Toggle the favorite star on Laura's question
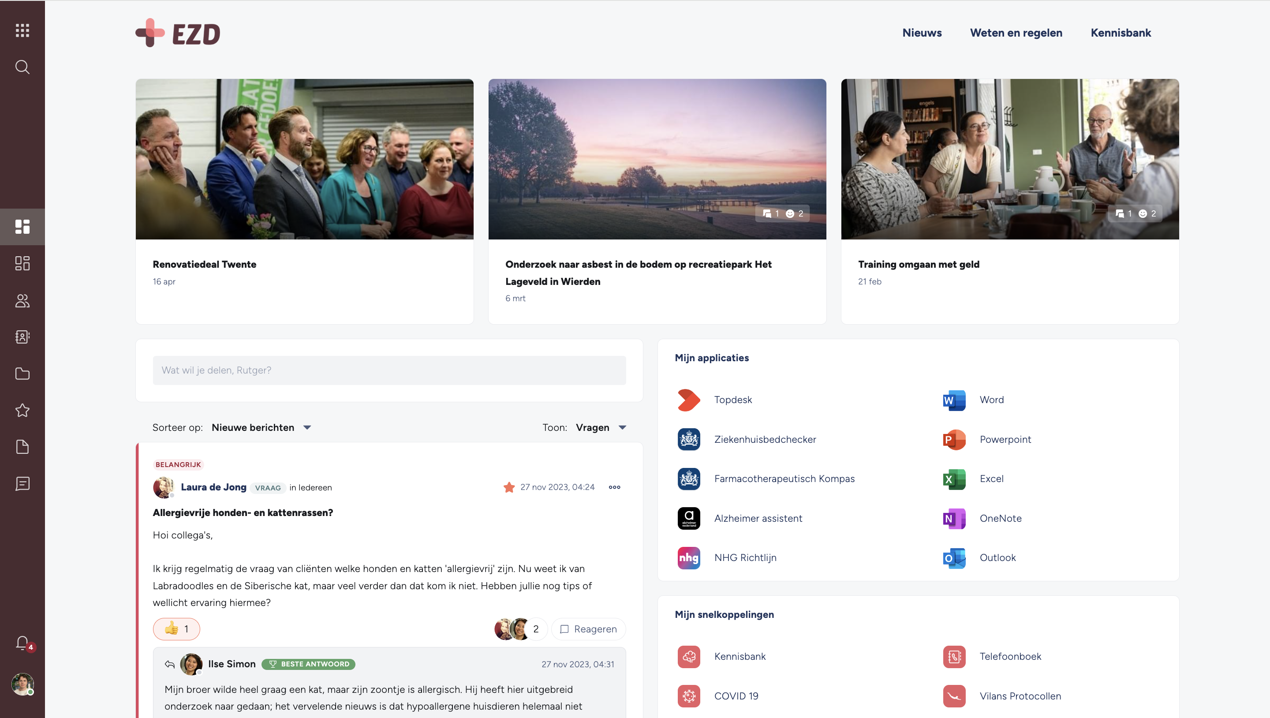 tap(509, 487)
